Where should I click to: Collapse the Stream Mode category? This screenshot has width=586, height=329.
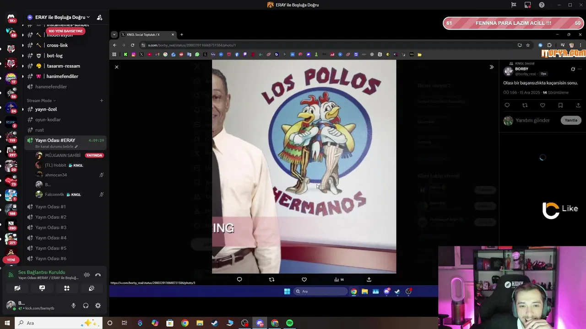point(41,101)
